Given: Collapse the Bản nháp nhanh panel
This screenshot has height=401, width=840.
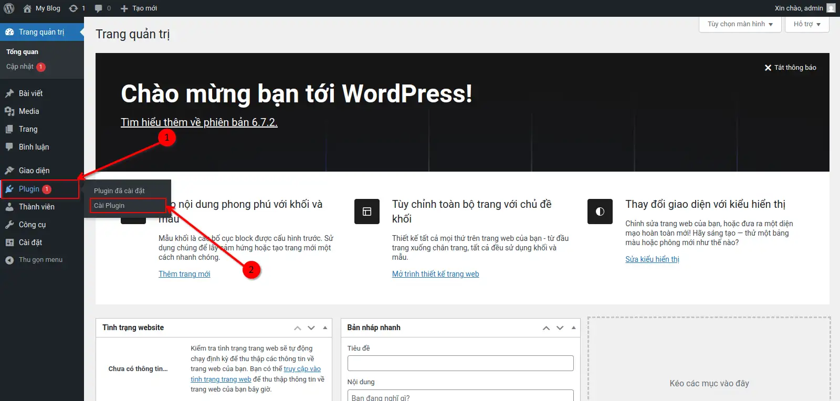Looking at the screenshot, I should point(573,328).
